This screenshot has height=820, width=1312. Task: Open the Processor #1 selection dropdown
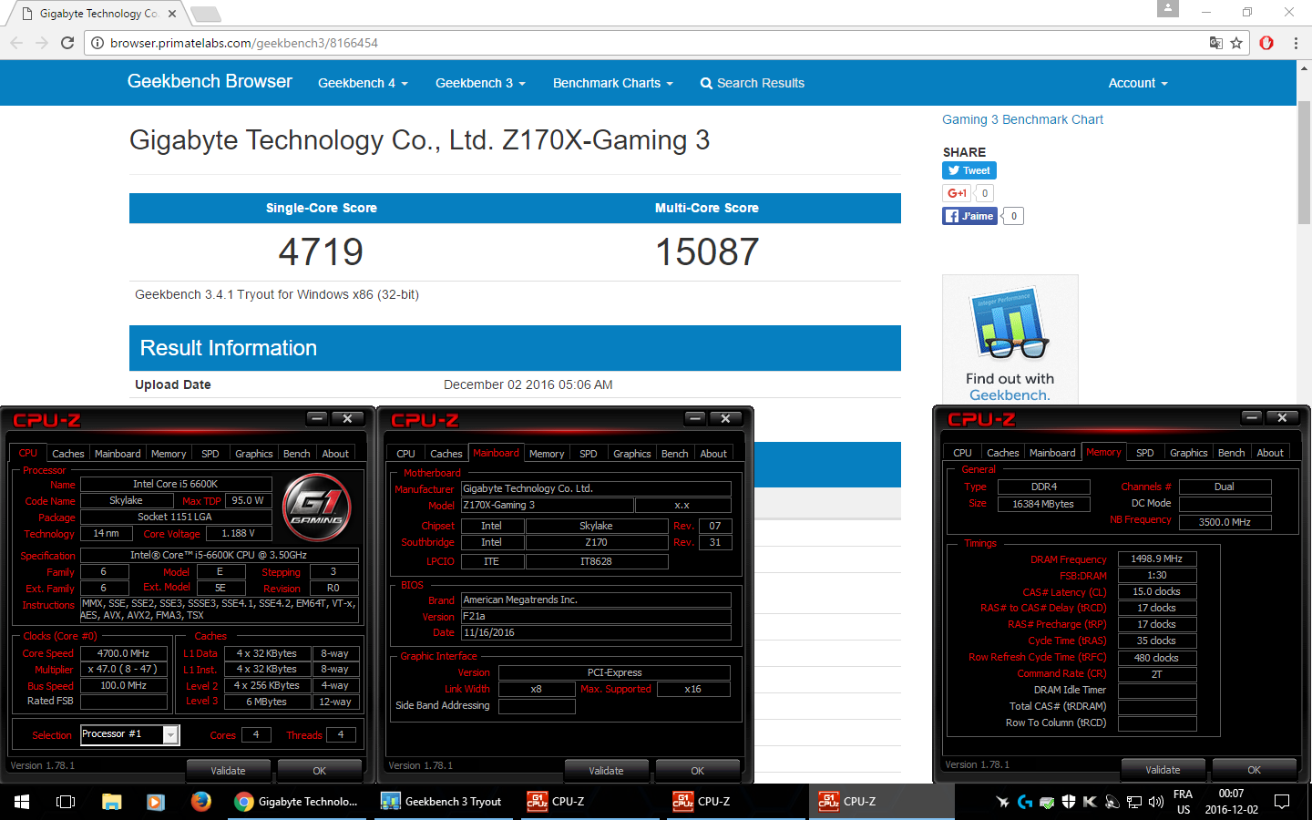click(130, 734)
